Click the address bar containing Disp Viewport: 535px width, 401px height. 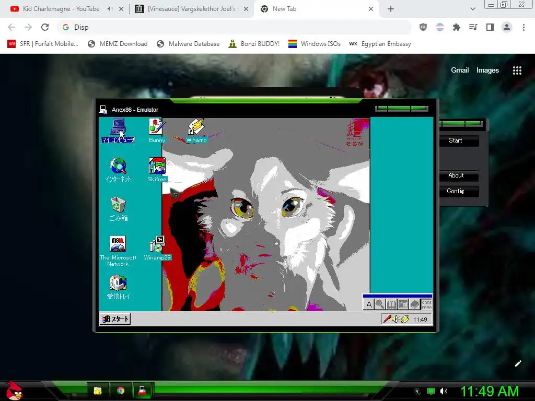tap(234, 27)
